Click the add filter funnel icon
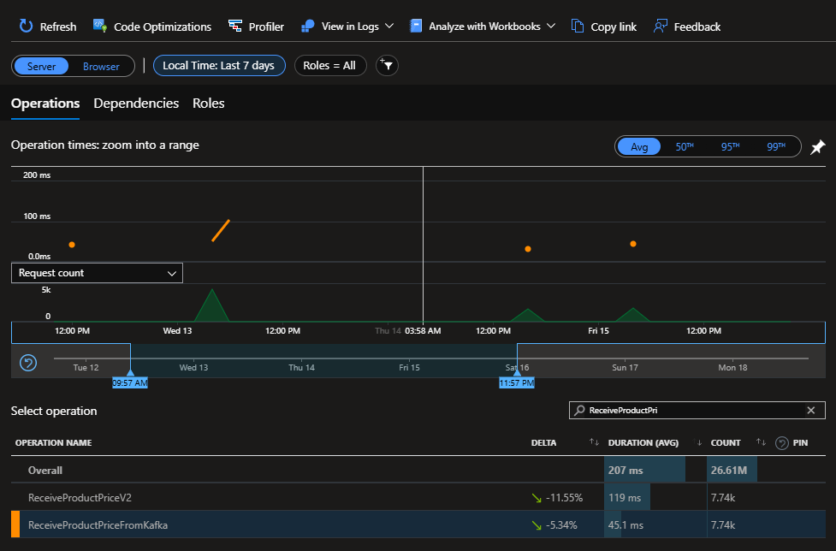 pos(387,66)
